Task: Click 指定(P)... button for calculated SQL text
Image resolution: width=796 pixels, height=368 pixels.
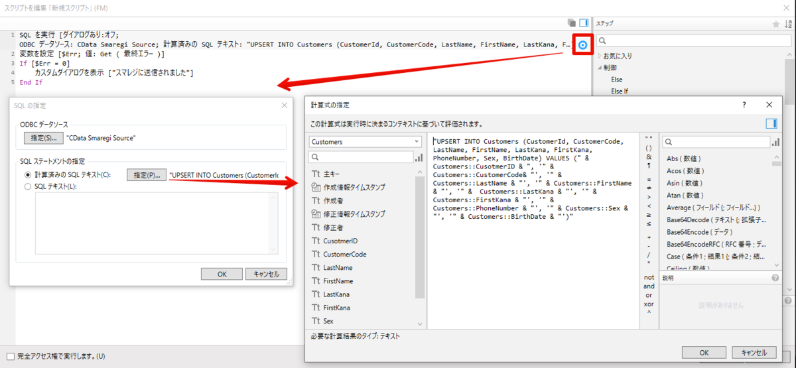Action: pyautogui.click(x=146, y=175)
